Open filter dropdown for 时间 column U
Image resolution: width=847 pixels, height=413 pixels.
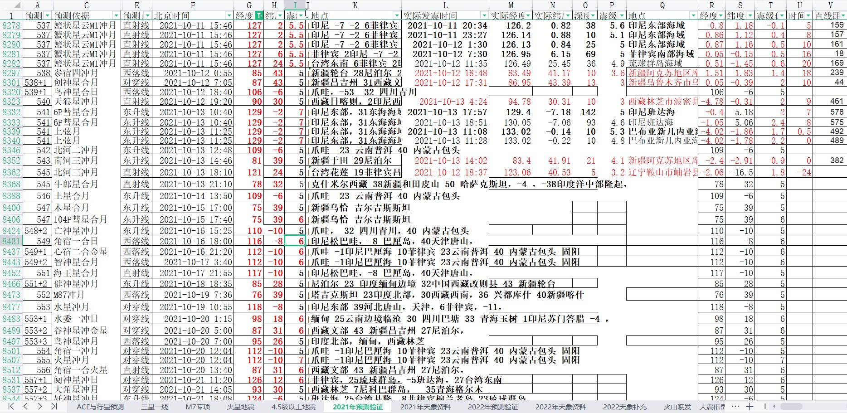[808, 15]
